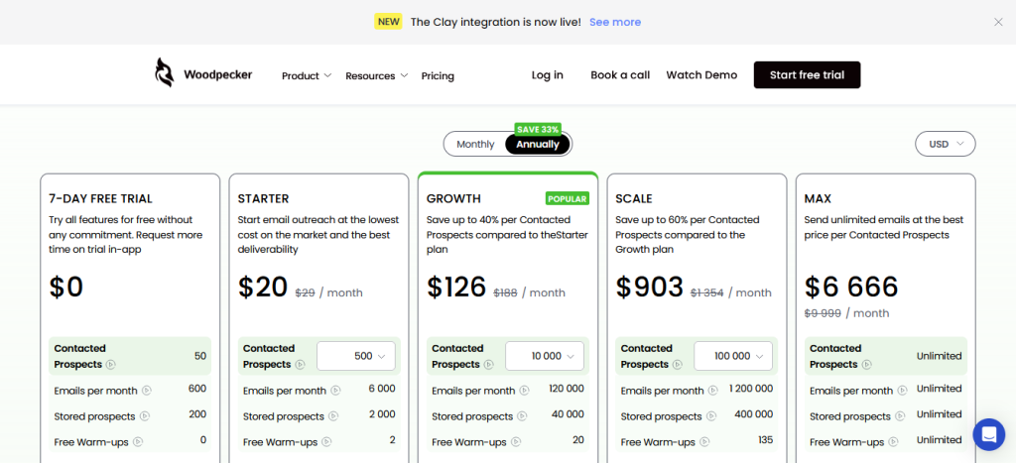Click the MAX plan heading
Screen dimensions: 1016x463
pos(818,199)
